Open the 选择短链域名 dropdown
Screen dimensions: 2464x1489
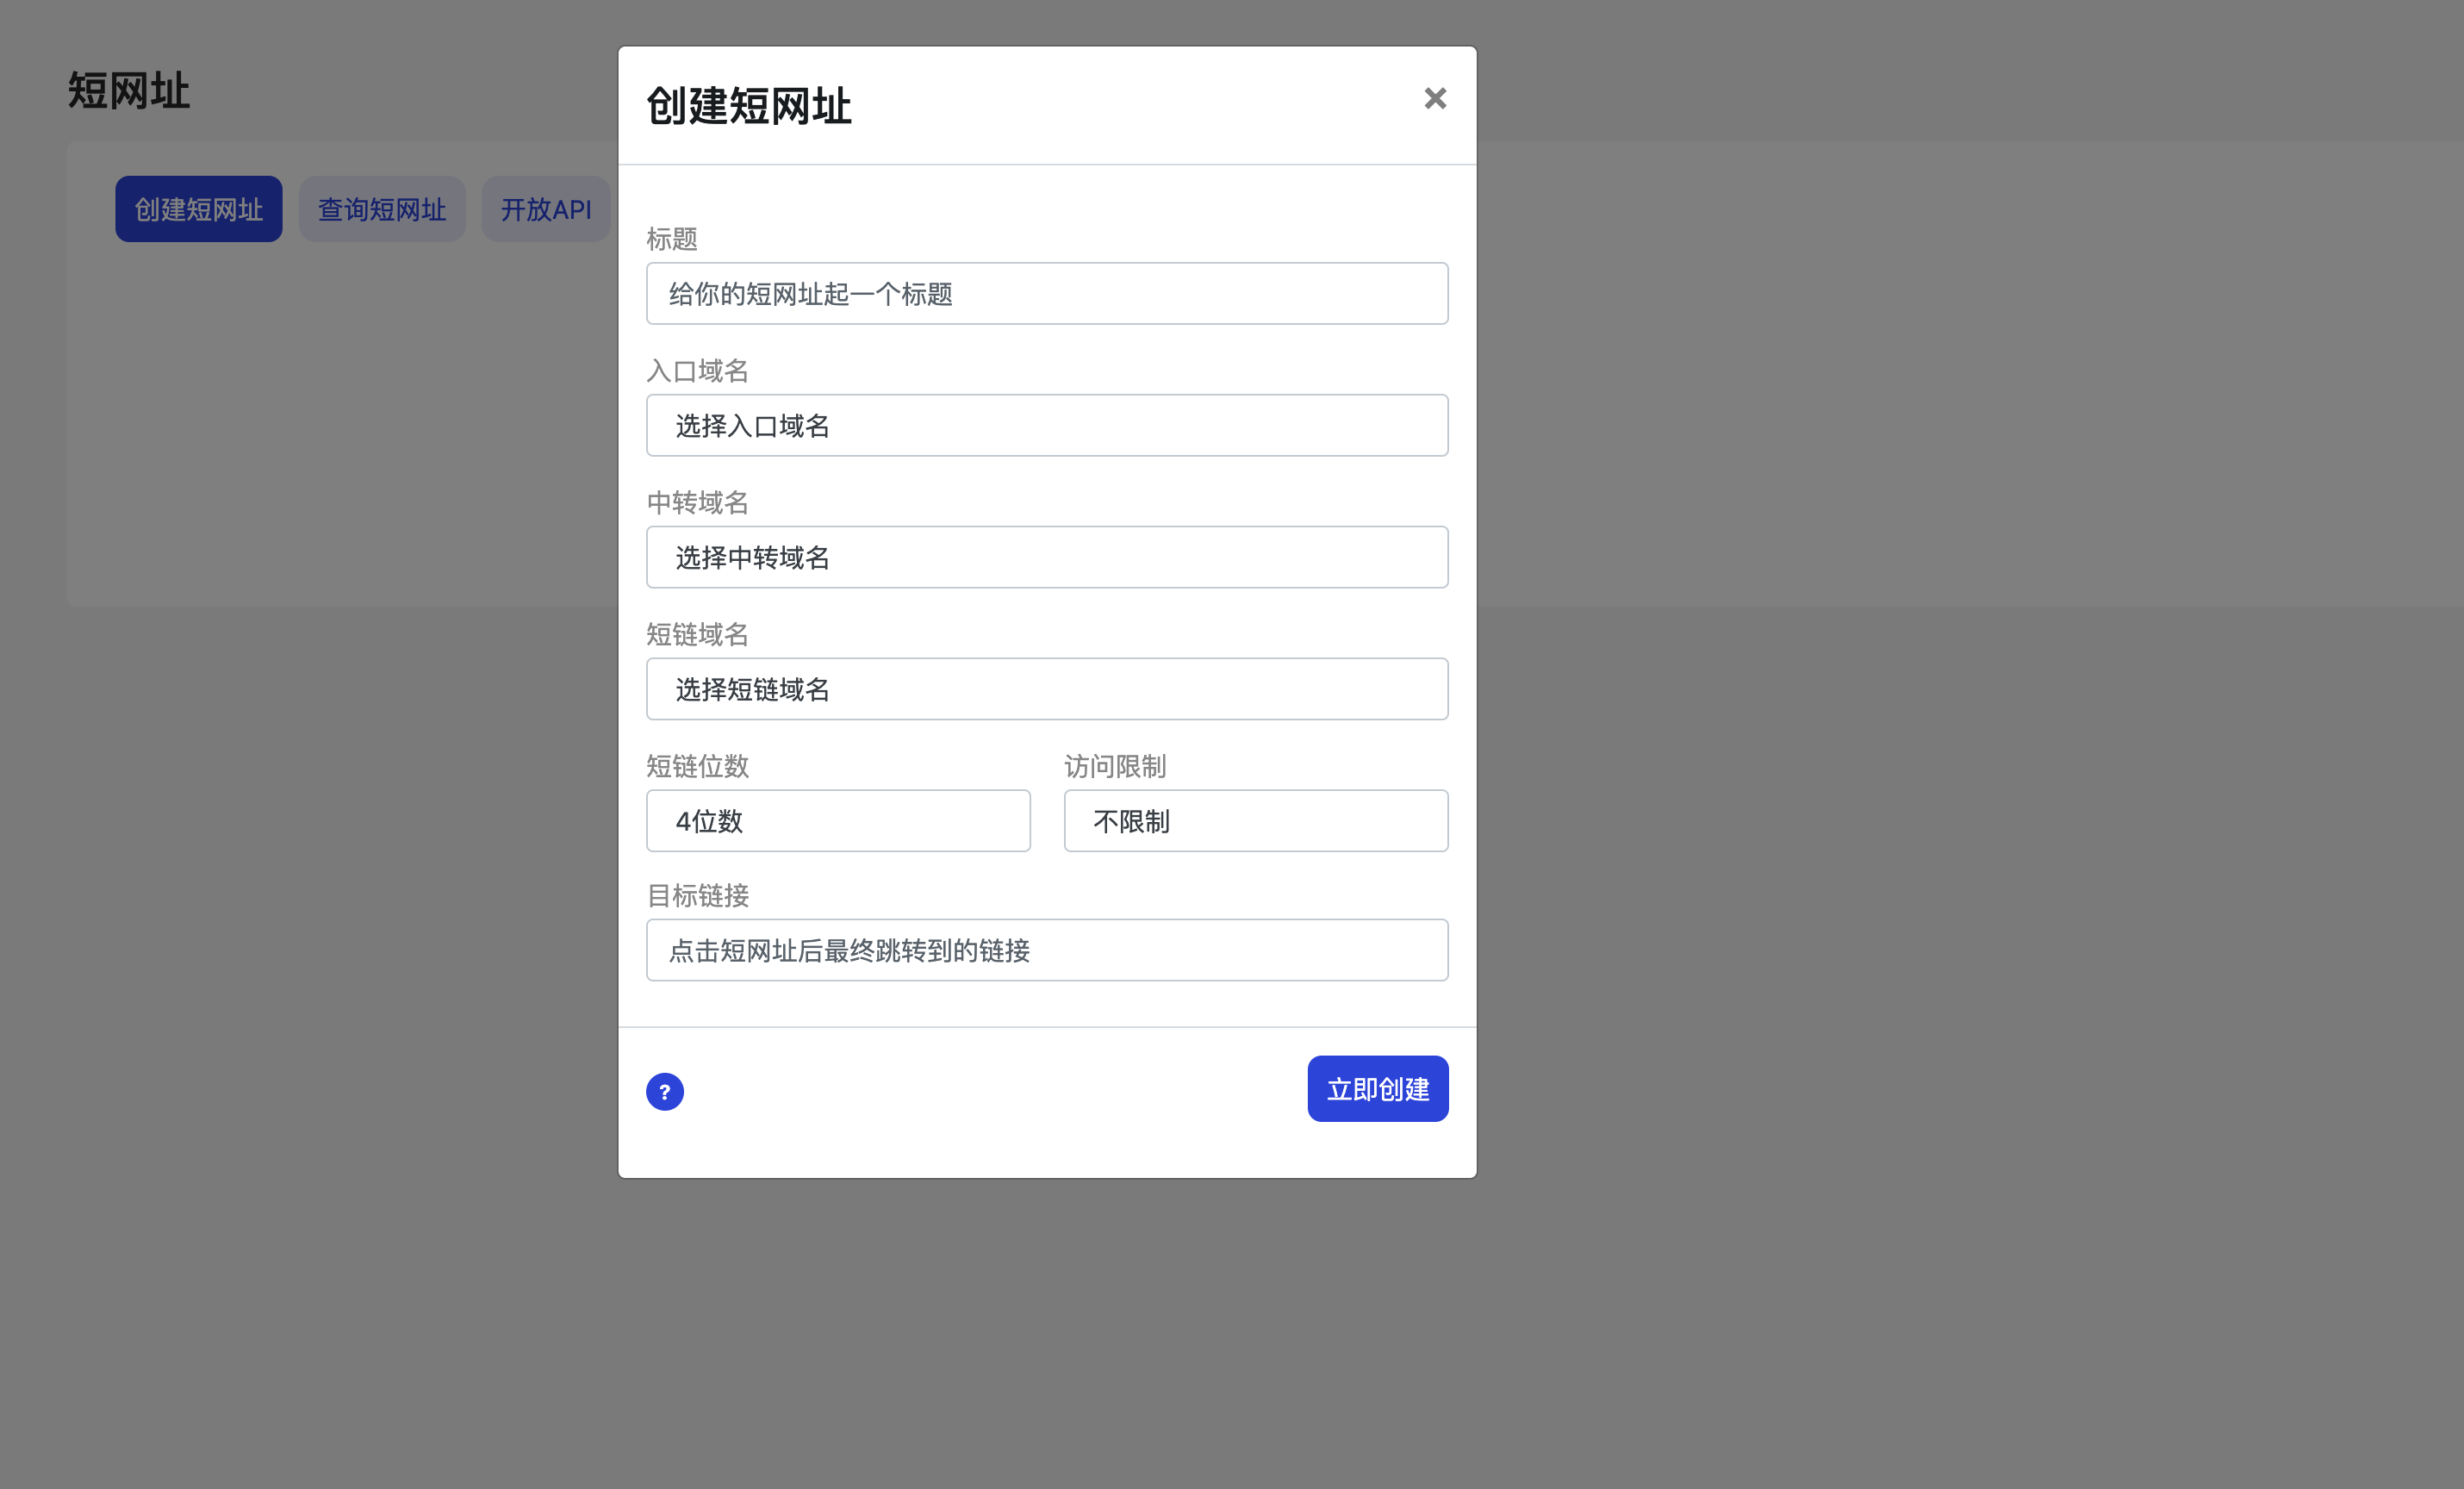tap(1047, 689)
